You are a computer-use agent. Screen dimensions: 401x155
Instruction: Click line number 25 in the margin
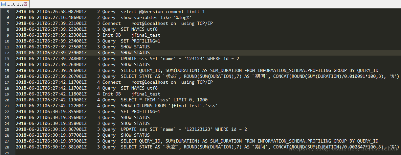7,129
